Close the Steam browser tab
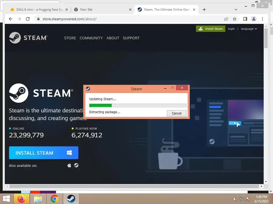The height and width of the screenshot is (204, 273). [x=194, y=10]
